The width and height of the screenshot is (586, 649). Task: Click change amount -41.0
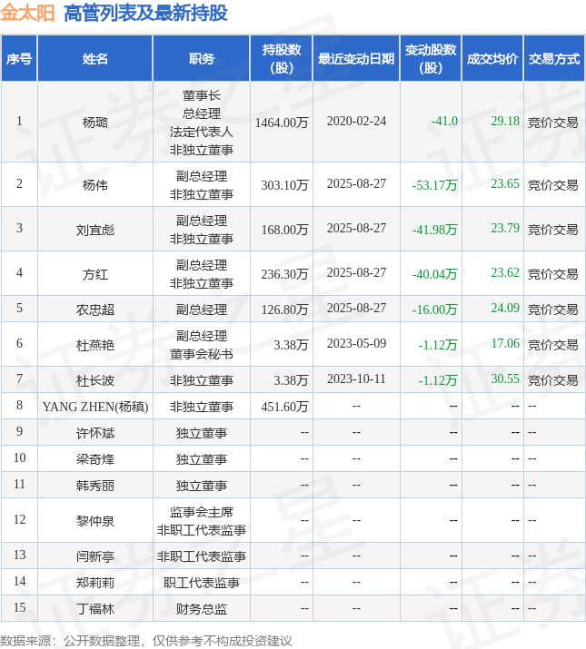pos(444,121)
